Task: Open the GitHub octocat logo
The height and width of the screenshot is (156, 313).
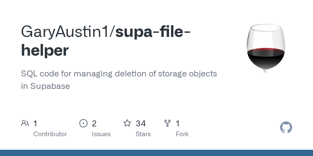Action: pos(286,128)
